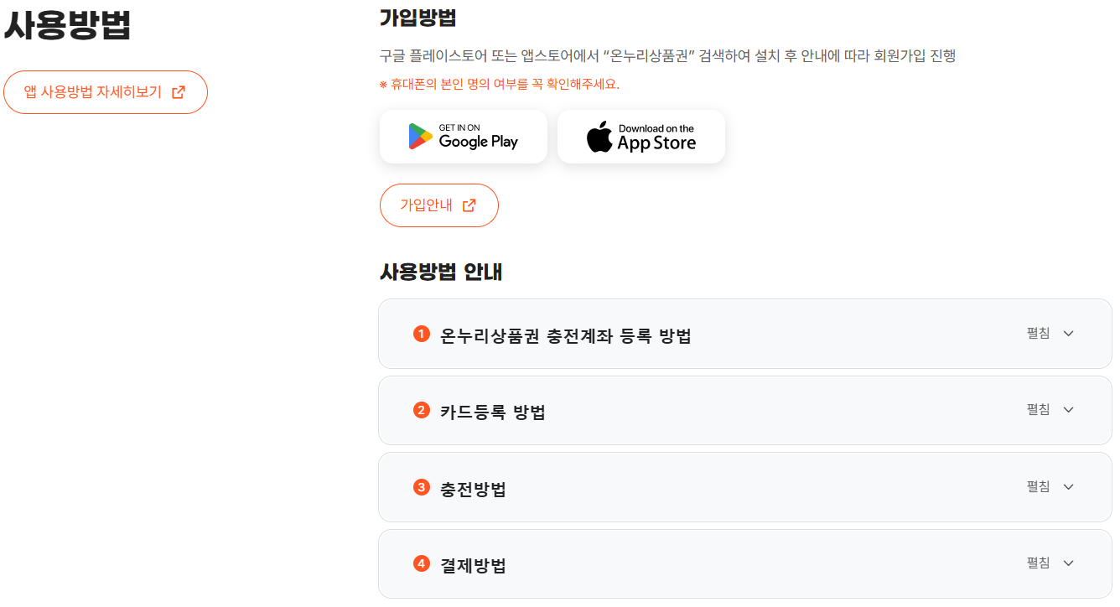1120x607 pixels.
Task: Click the Apple logo on the App Store badge
Action: tap(600, 136)
